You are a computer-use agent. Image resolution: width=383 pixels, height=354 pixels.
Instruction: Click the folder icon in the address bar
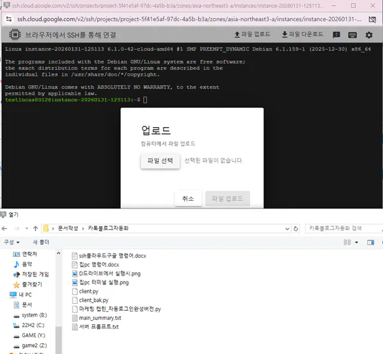click(x=46, y=228)
